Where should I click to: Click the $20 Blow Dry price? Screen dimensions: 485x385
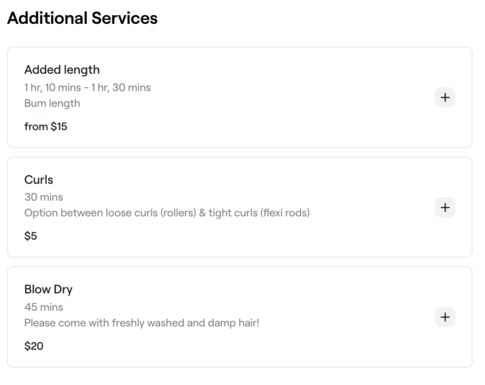coord(33,346)
